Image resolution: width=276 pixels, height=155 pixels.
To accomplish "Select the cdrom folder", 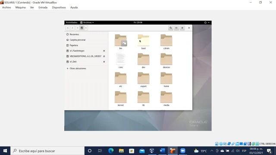I will (166, 42).
